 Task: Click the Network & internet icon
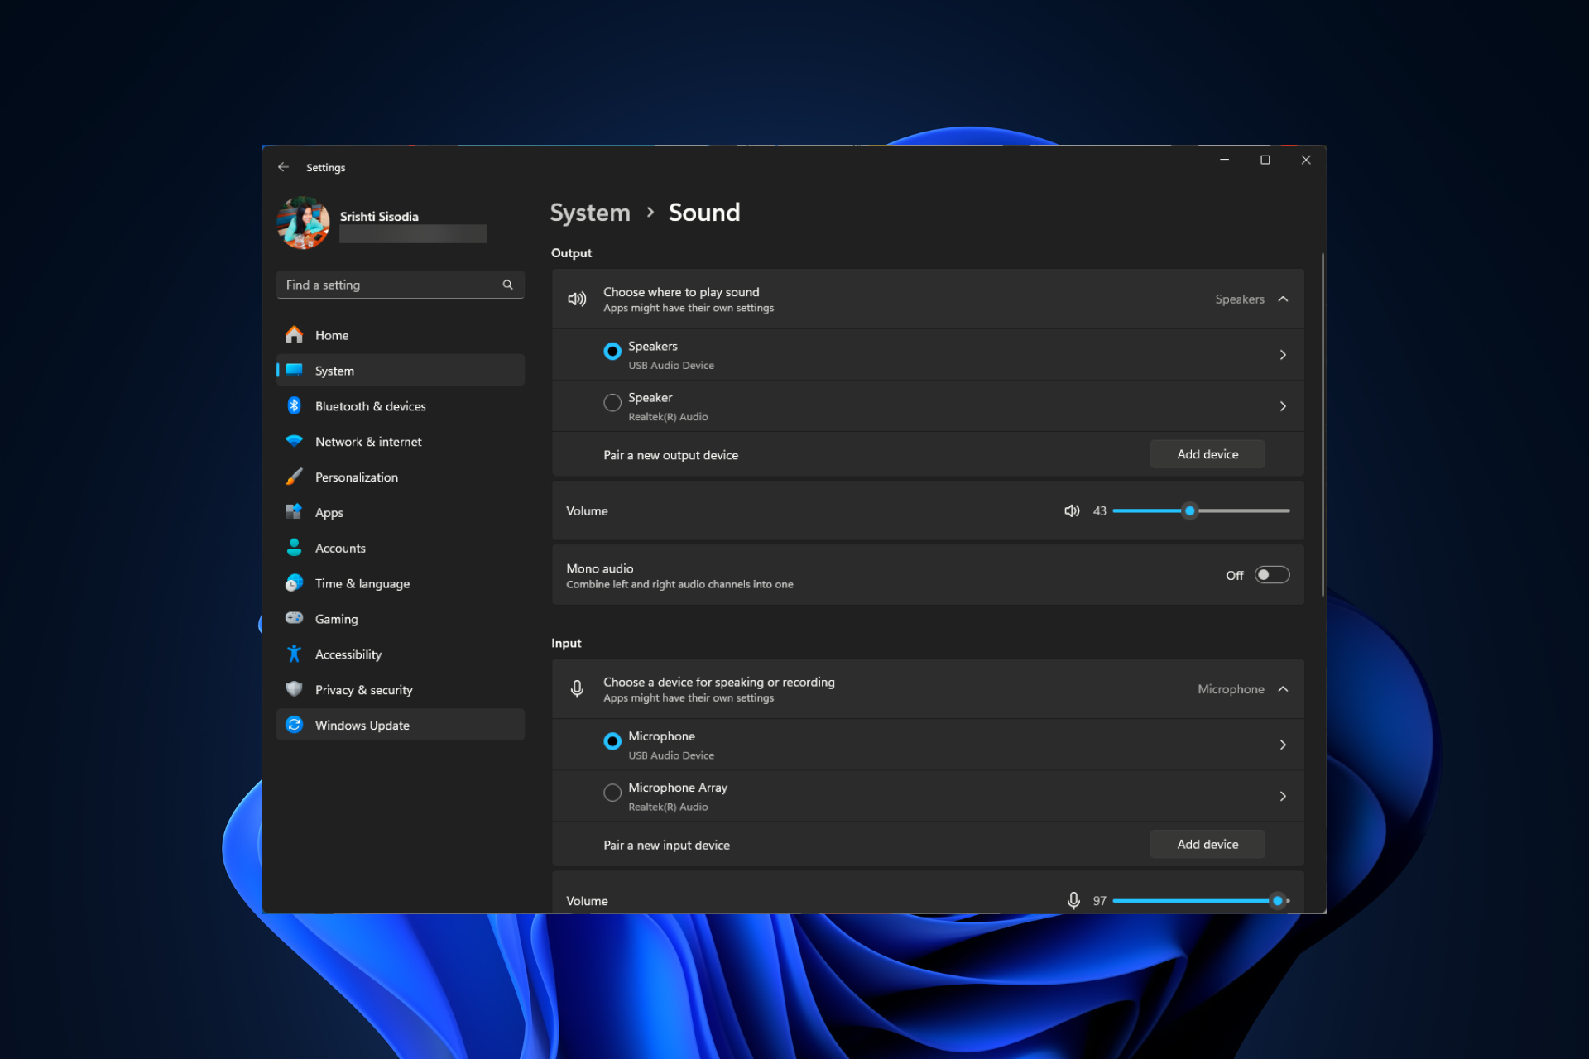pyautogui.click(x=294, y=441)
